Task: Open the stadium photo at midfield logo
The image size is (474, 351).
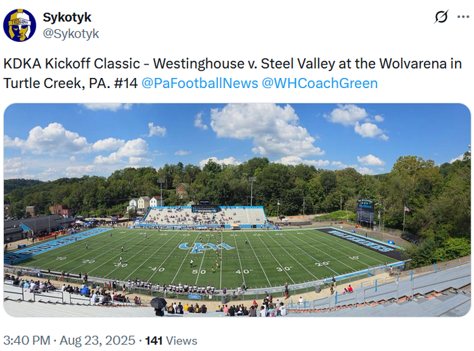Action: [x=207, y=247]
